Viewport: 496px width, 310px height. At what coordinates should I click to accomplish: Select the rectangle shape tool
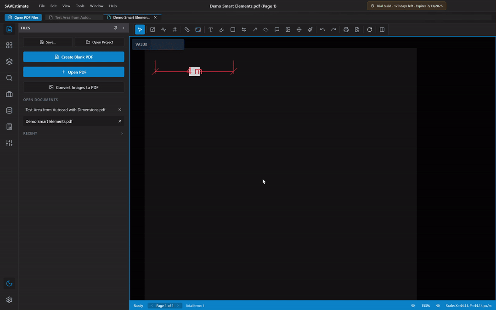tap(233, 29)
